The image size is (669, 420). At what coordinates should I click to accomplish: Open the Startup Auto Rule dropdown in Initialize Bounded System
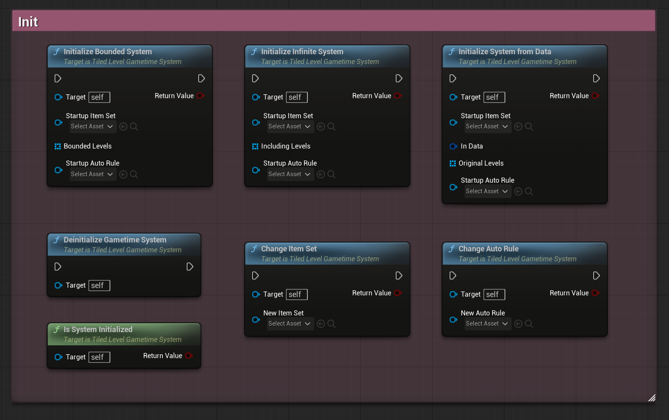[92, 175]
